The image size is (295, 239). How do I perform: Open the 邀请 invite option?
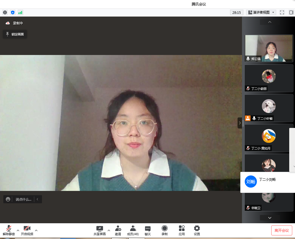coord(118,230)
